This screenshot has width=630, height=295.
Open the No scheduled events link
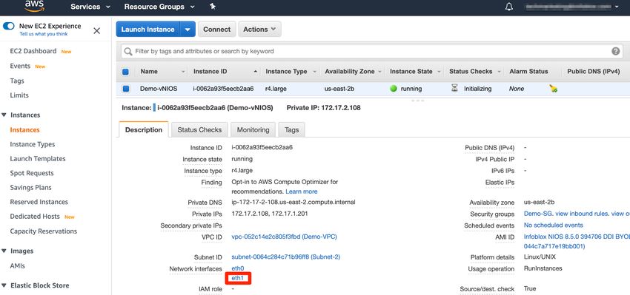pos(553,226)
